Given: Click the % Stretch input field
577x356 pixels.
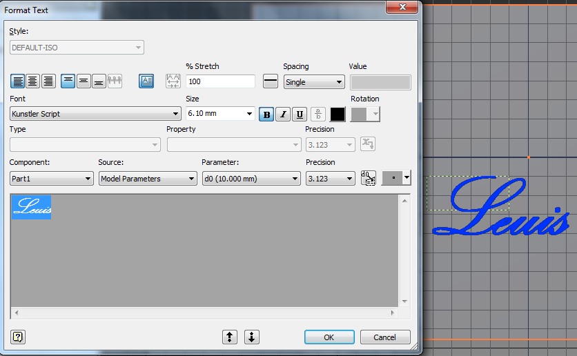Looking at the screenshot, I should [x=220, y=81].
